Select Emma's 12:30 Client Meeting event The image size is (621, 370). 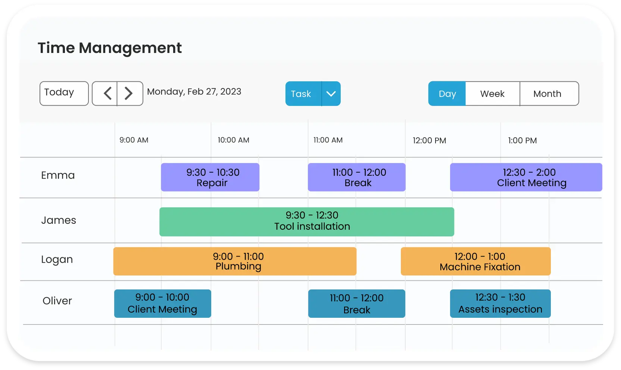coord(526,177)
